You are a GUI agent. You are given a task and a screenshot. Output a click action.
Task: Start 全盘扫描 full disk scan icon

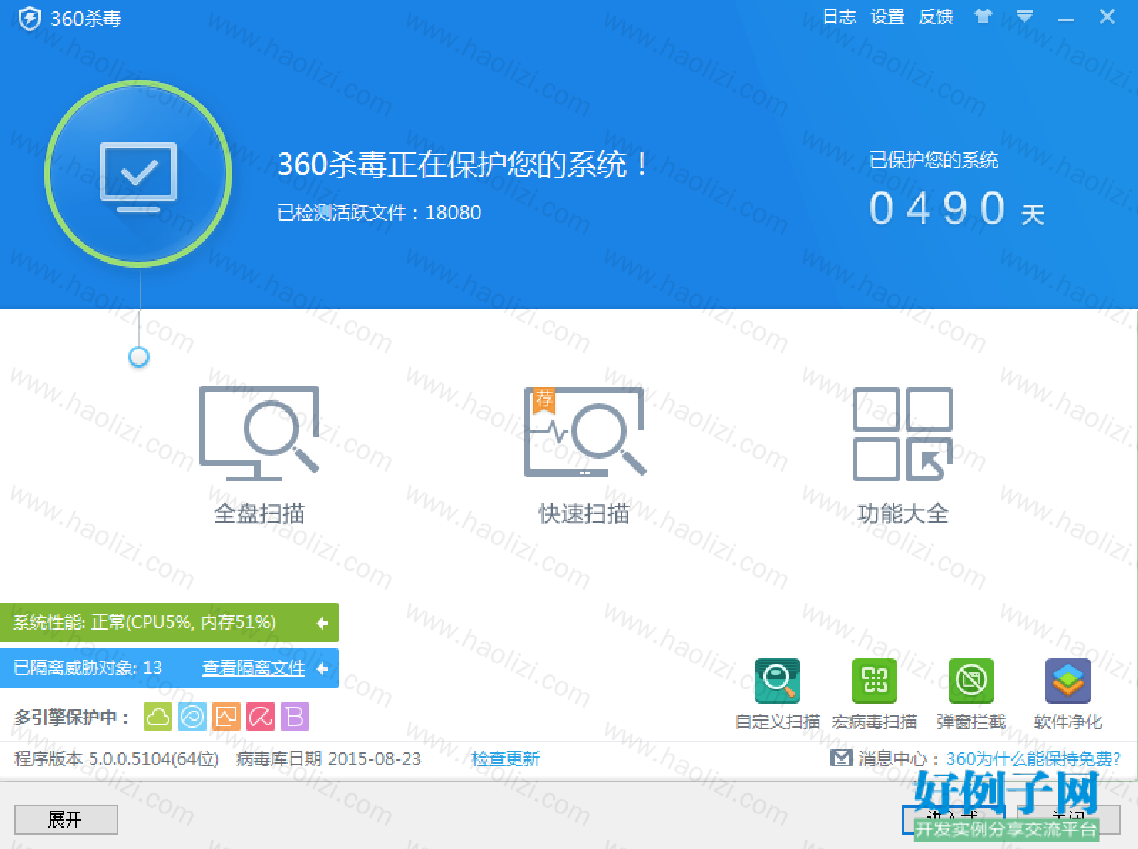point(259,434)
